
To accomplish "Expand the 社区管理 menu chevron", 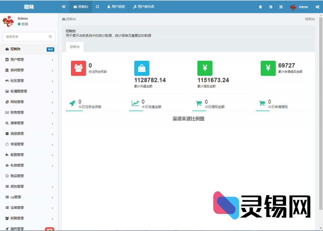I will pyautogui.click(x=53, y=81).
